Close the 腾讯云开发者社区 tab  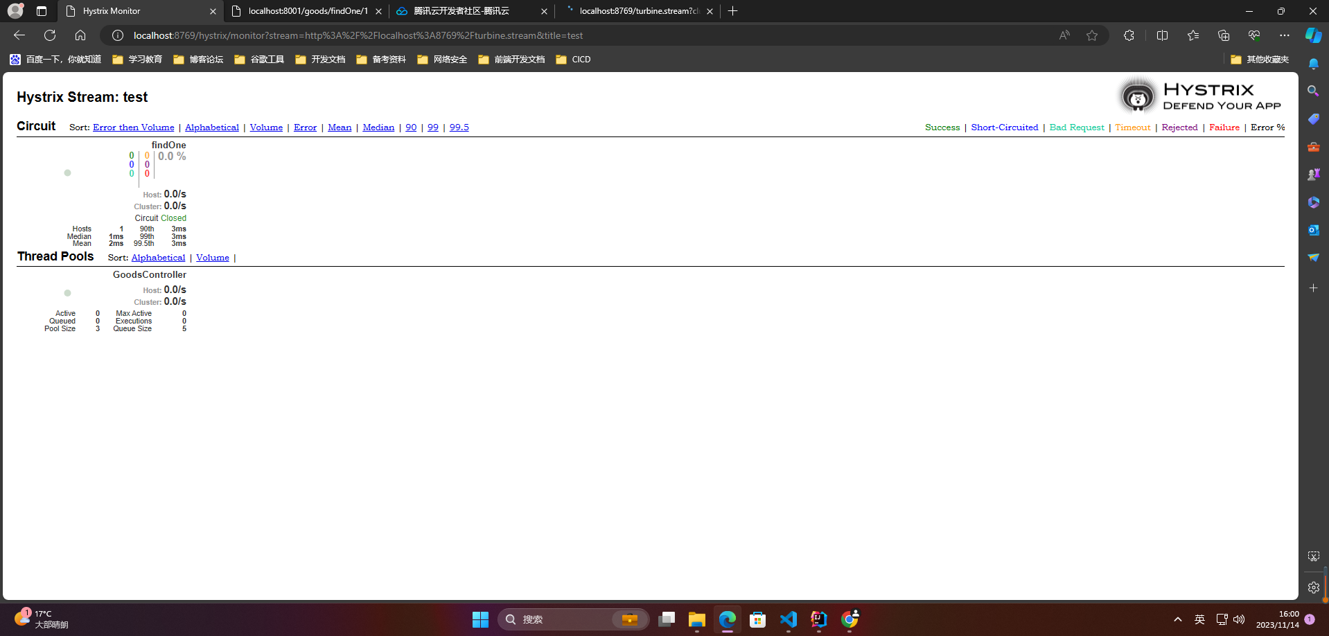coord(544,11)
